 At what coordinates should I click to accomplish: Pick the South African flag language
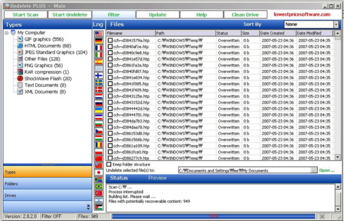(98, 180)
